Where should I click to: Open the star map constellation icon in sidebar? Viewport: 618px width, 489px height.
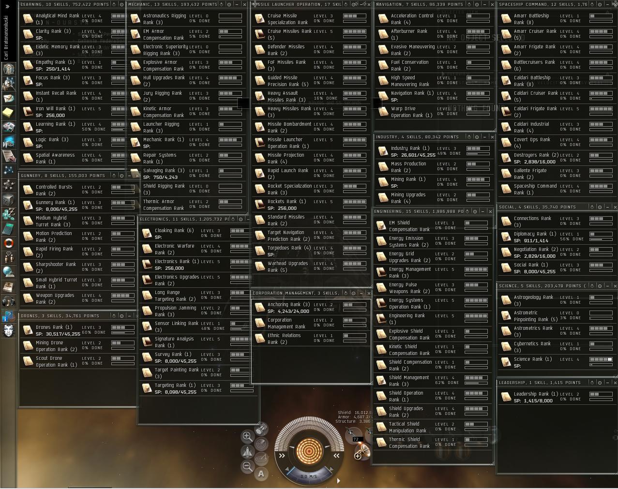(x=10, y=170)
